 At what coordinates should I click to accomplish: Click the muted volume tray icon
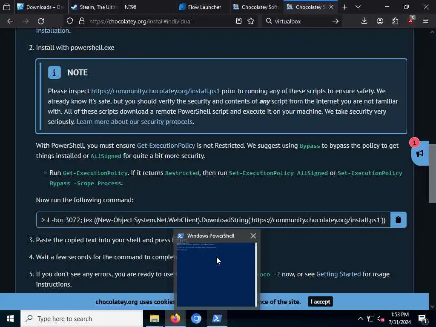click(x=381, y=318)
